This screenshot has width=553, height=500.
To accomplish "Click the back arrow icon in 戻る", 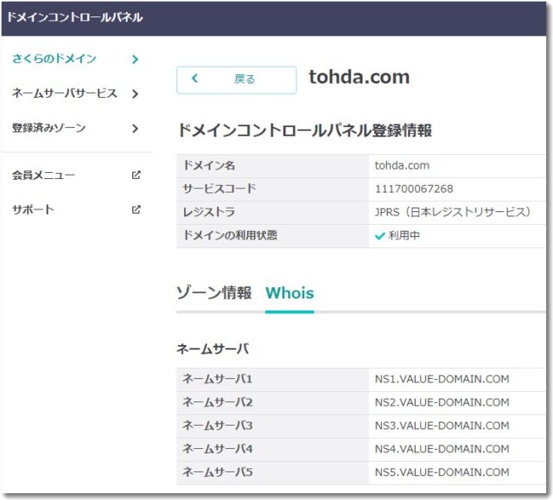I will (x=194, y=79).
